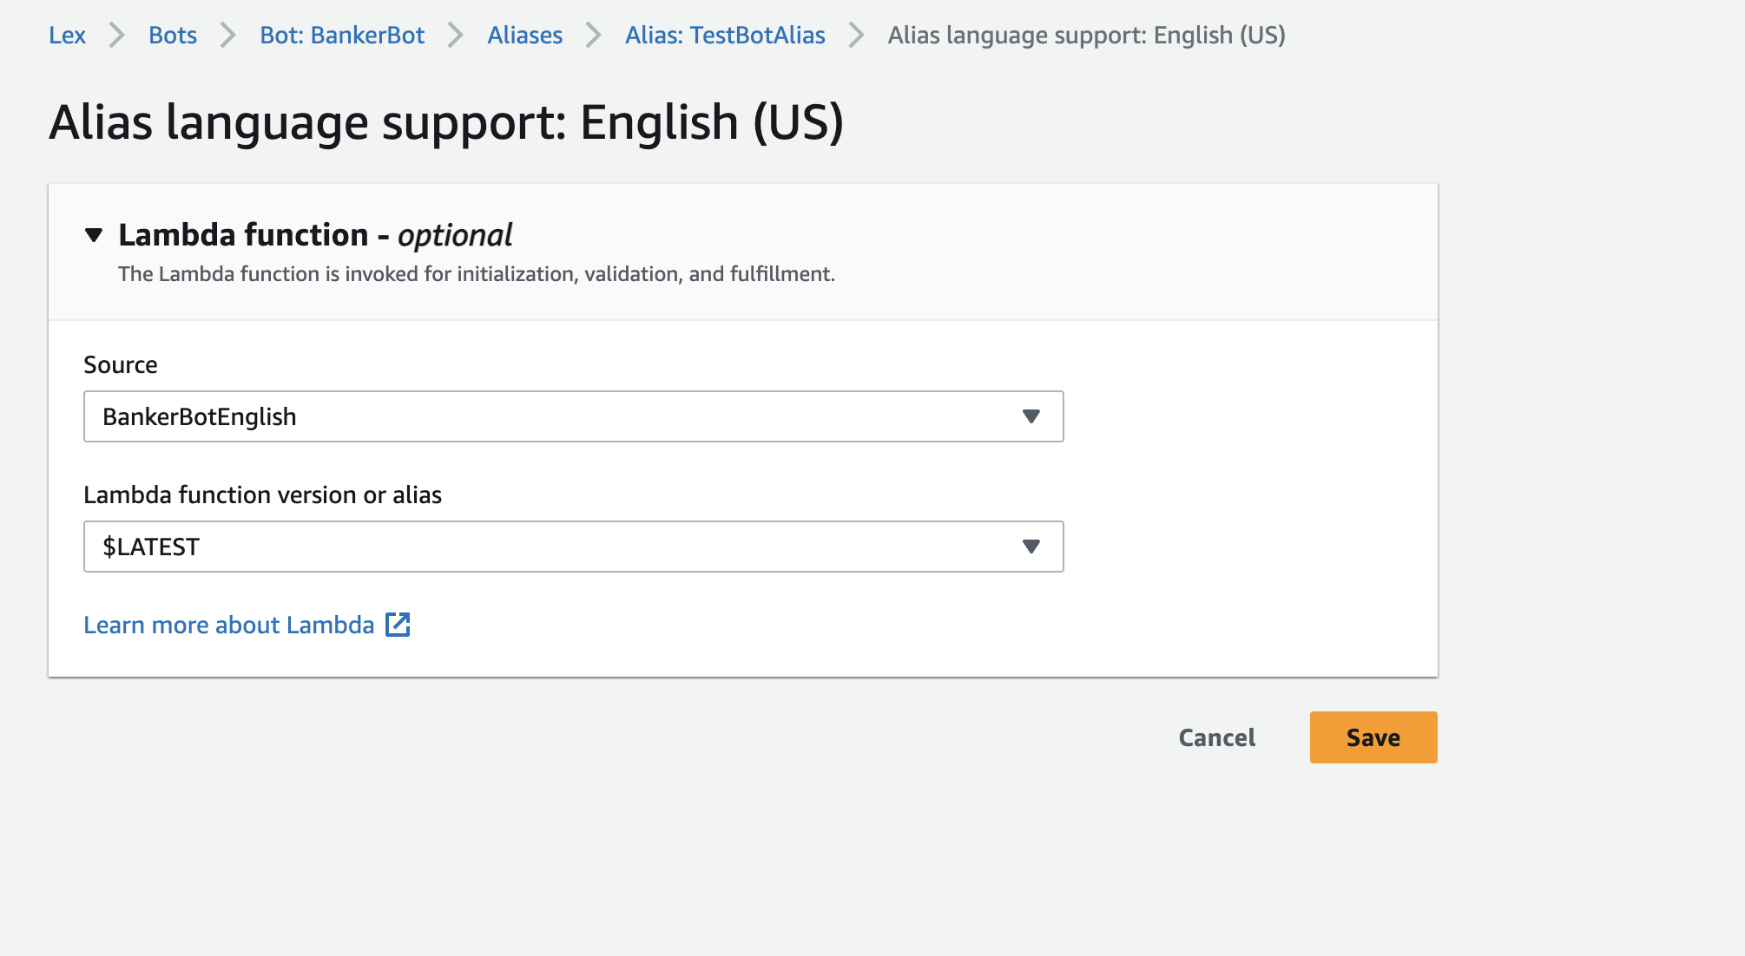Open the Bot: BankerBot breadcrumb

pyautogui.click(x=342, y=36)
